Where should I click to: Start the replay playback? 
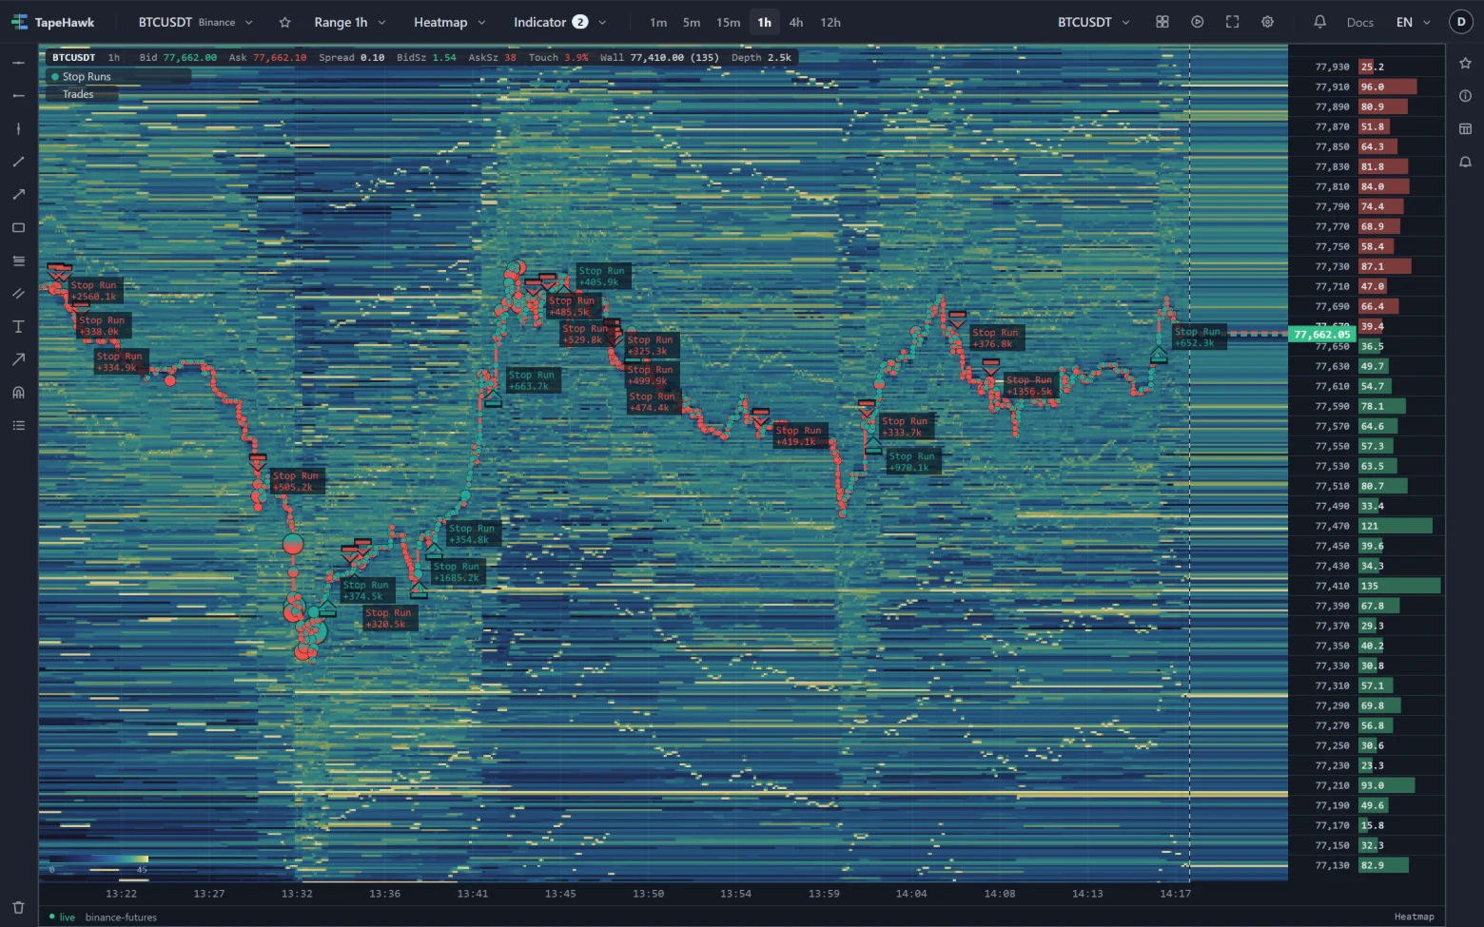click(1197, 22)
